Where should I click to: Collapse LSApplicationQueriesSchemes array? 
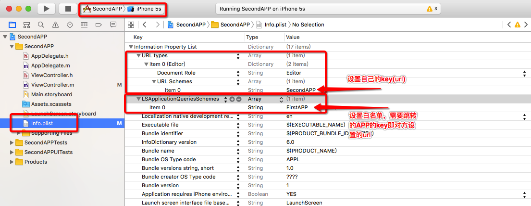click(138, 99)
